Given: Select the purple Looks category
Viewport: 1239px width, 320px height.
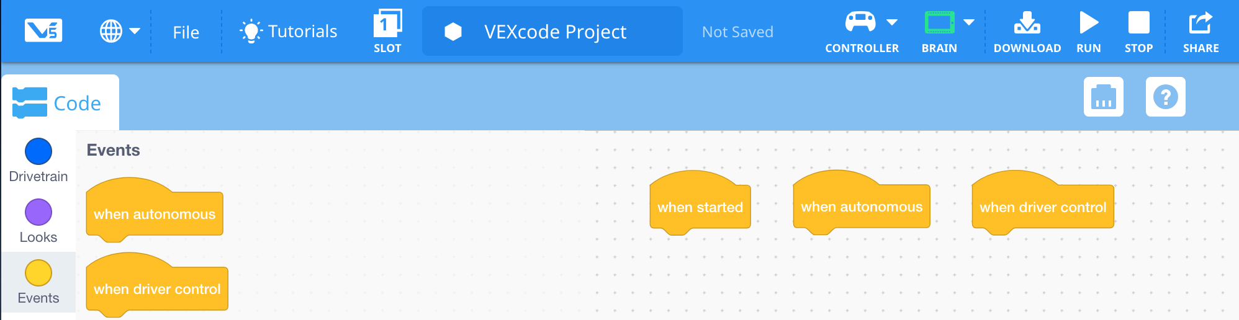Looking at the screenshot, I should [38, 213].
